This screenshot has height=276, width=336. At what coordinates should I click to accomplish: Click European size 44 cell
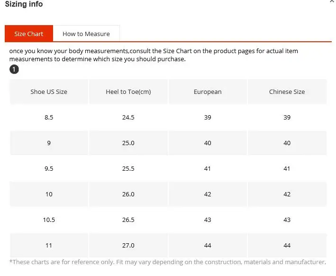pyautogui.click(x=208, y=245)
